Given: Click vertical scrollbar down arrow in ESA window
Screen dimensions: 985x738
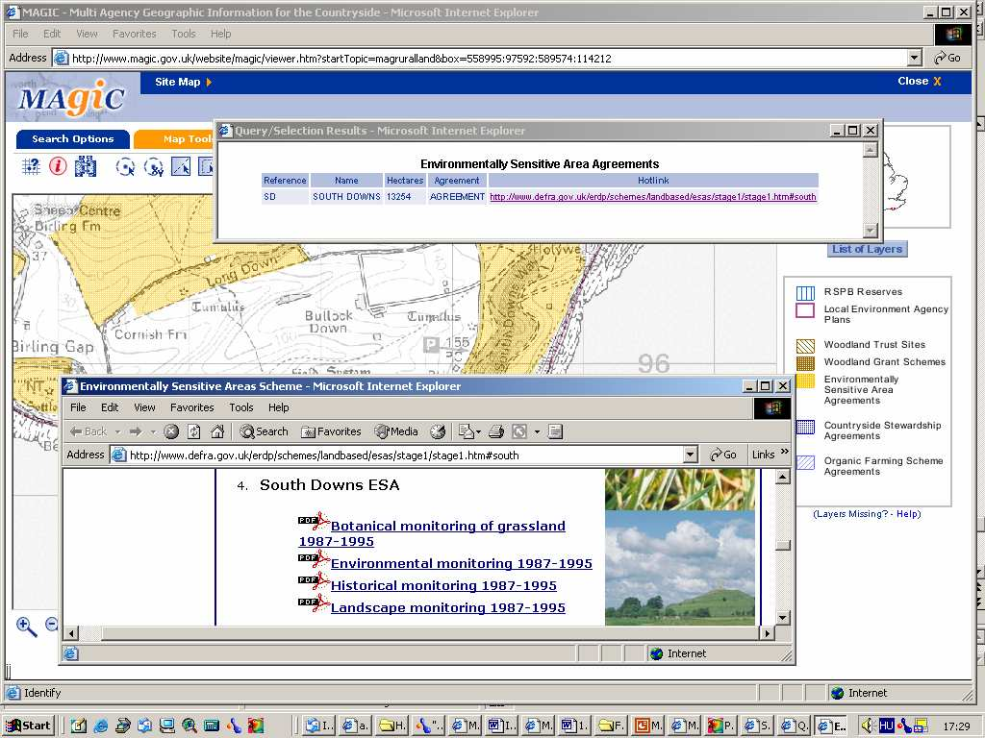Looking at the screenshot, I should [782, 618].
